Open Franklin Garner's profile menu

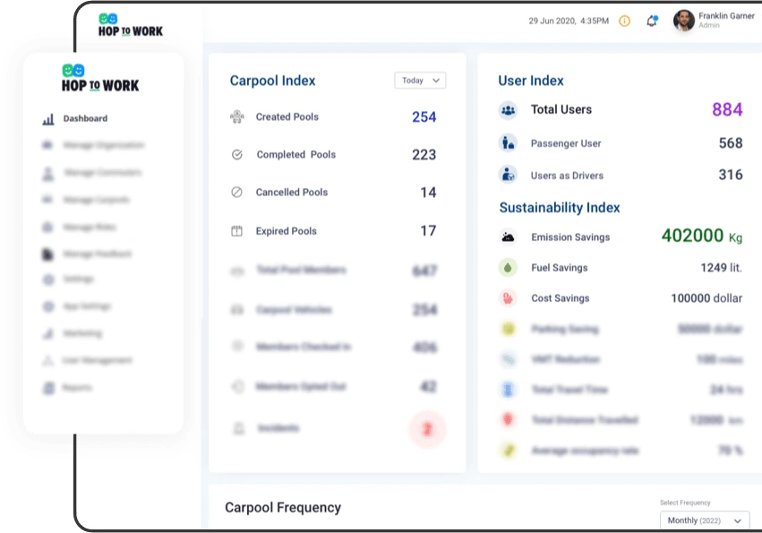[x=725, y=20]
